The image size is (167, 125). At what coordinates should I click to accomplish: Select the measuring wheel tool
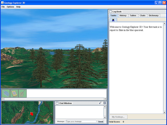tap(23, 93)
